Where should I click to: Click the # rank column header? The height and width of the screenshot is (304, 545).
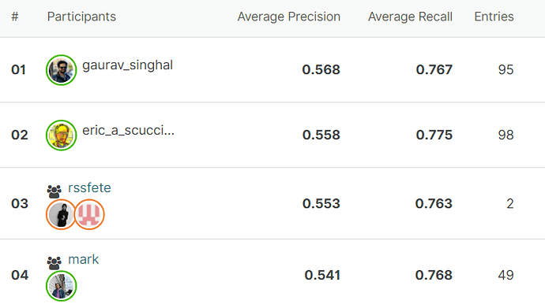click(14, 17)
